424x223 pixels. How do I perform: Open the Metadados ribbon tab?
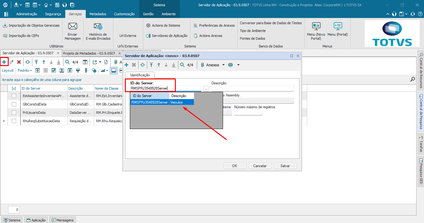click(x=98, y=14)
